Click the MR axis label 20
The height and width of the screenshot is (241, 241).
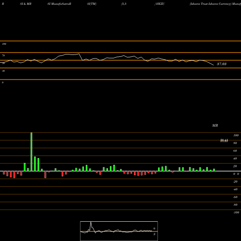pos(235,166)
